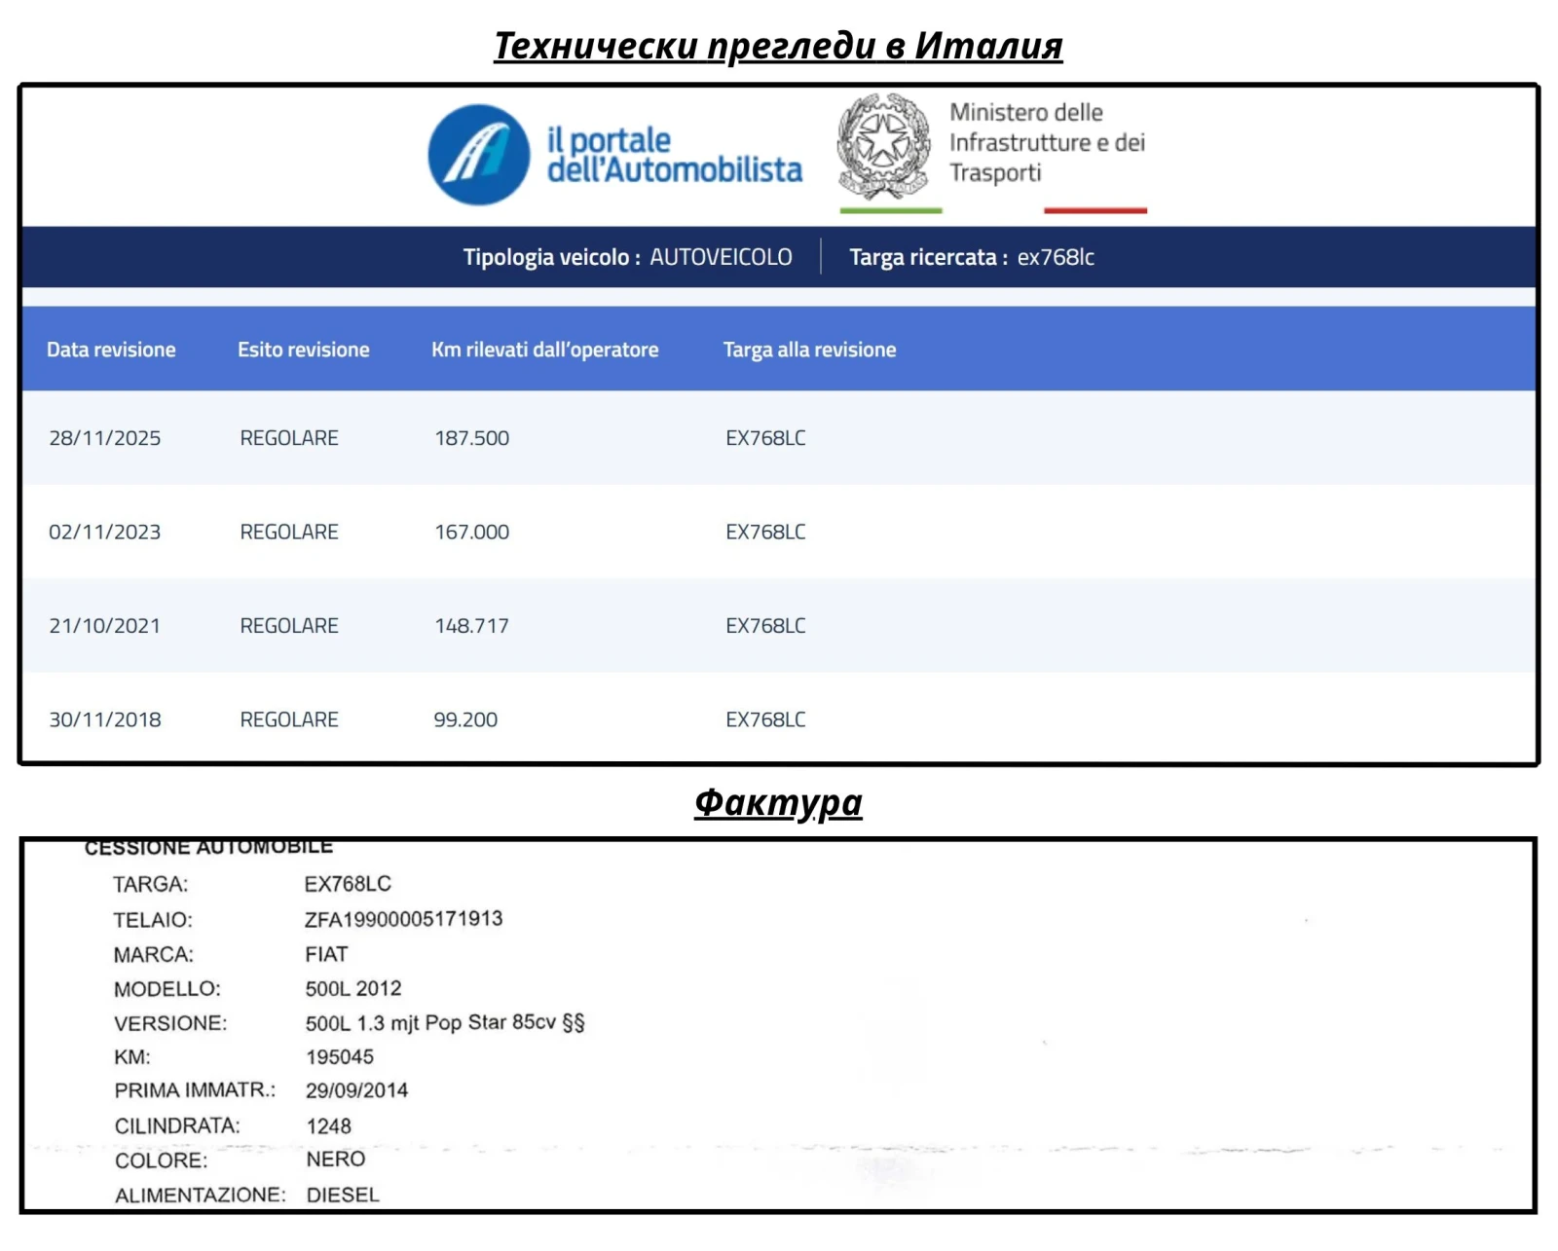The height and width of the screenshot is (1251, 1558).
Task: Select the 28/11/2025 revision date
Action: click(x=105, y=438)
